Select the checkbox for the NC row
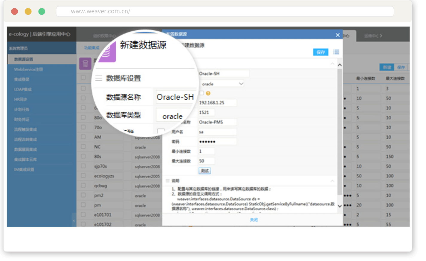 coord(83,147)
